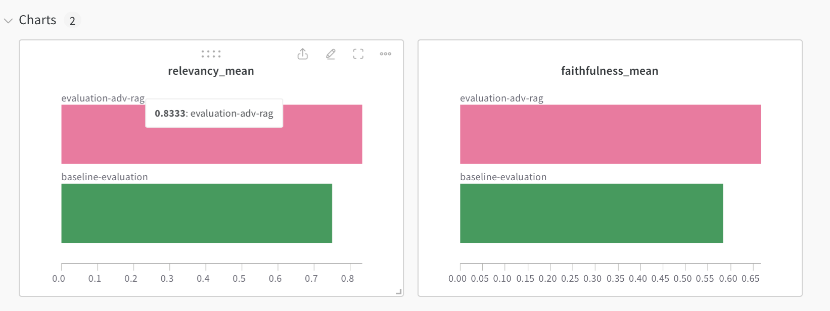Click the drag handle on relevancy_mean panel
This screenshot has width=830, height=311.
pos(211,54)
